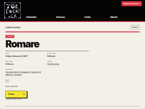Screen dimensions: 145x109
Task: Click the Share button
Action: pyautogui.click(x=135, y=27)
